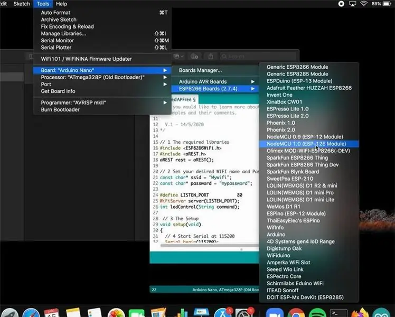395x317 pixels.
Task: Select 4D Systems gen4 IoD Range
Action: (309, 241)
